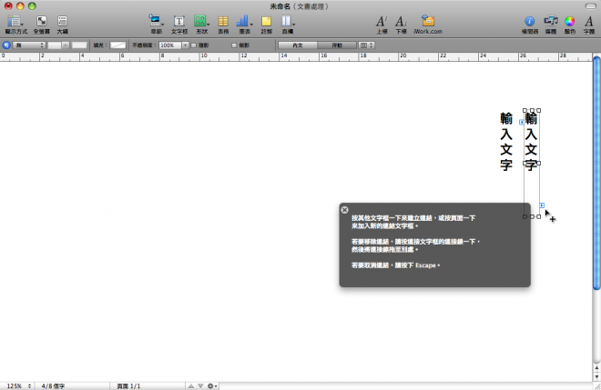Click the 填充 fill color well
601x390 pixels.
point(117,45)
